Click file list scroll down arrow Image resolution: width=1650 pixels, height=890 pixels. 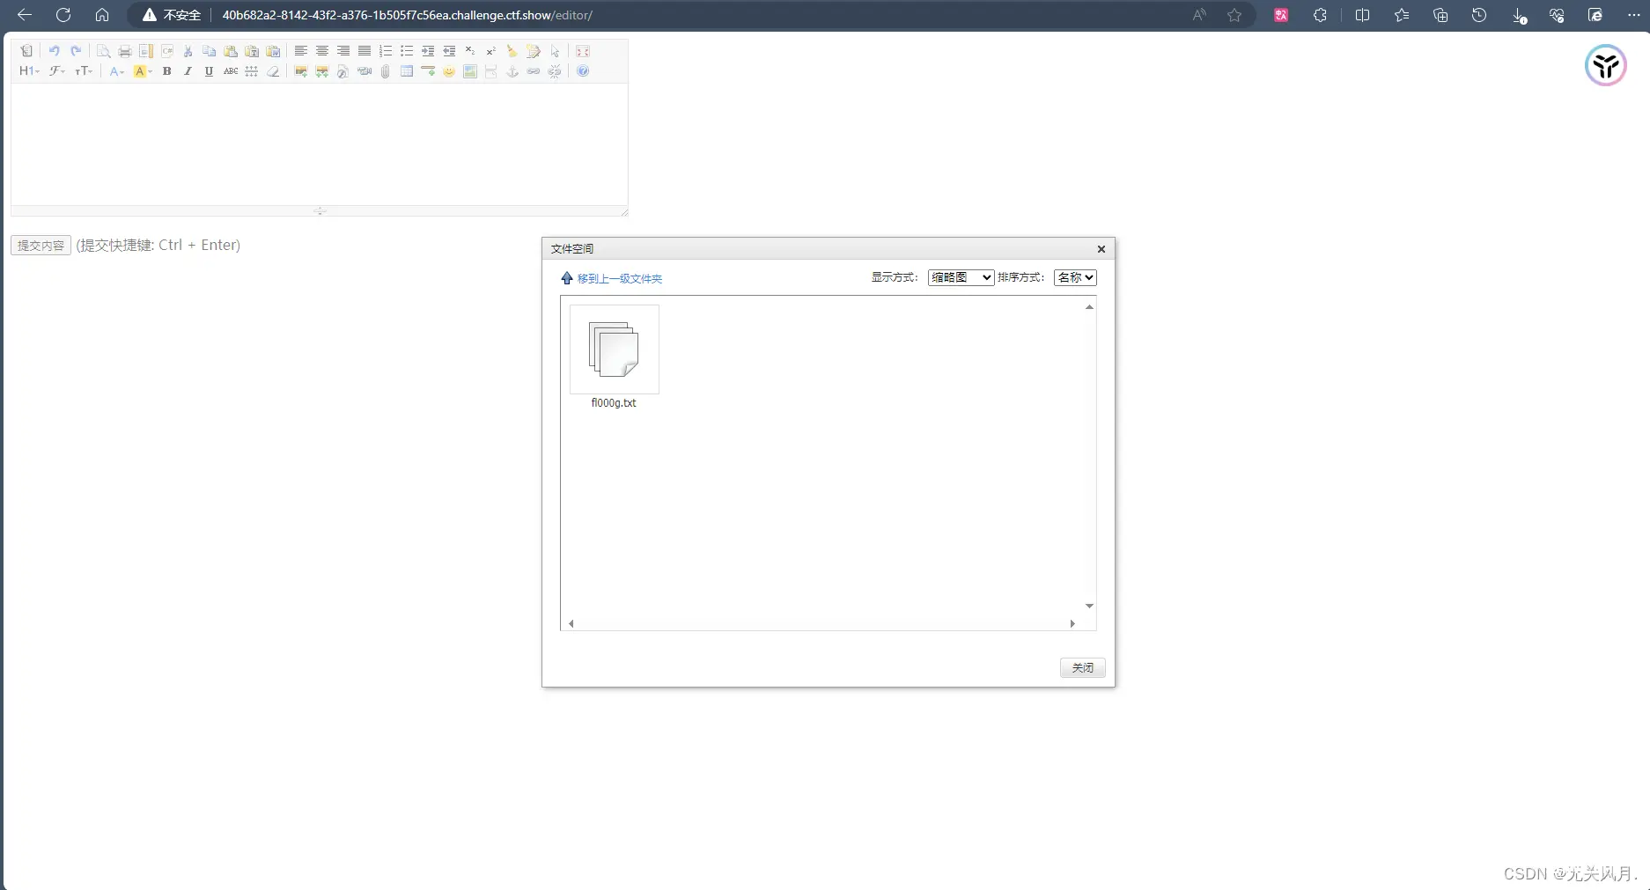click(1089, 606)
